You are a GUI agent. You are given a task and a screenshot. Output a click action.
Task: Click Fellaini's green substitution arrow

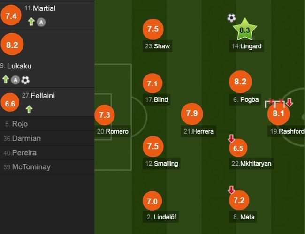pyautogui.click(x=29, y=109)
